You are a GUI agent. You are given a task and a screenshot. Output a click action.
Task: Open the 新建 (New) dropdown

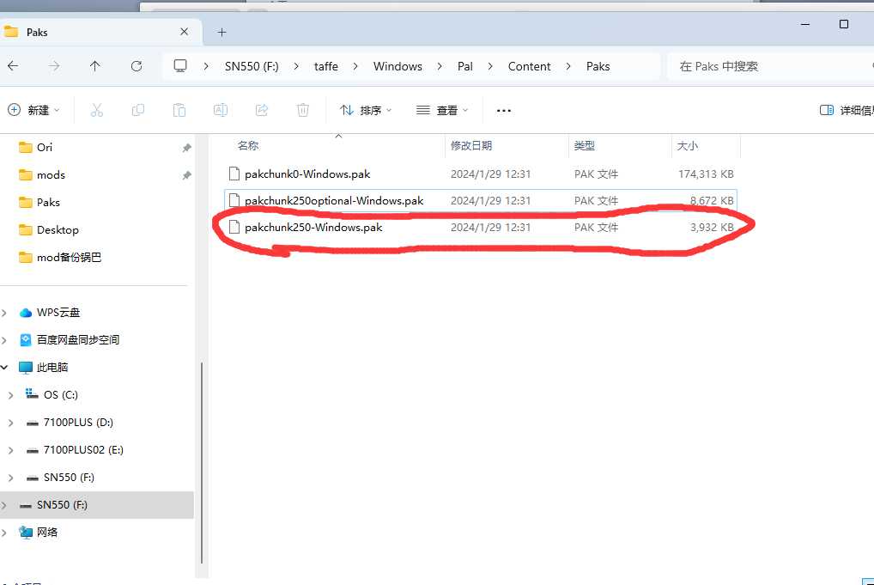pyautogui.click(x=34, y=110)
